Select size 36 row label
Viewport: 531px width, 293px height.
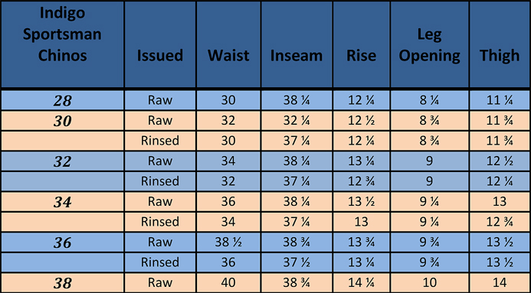[x=62, y=243]
